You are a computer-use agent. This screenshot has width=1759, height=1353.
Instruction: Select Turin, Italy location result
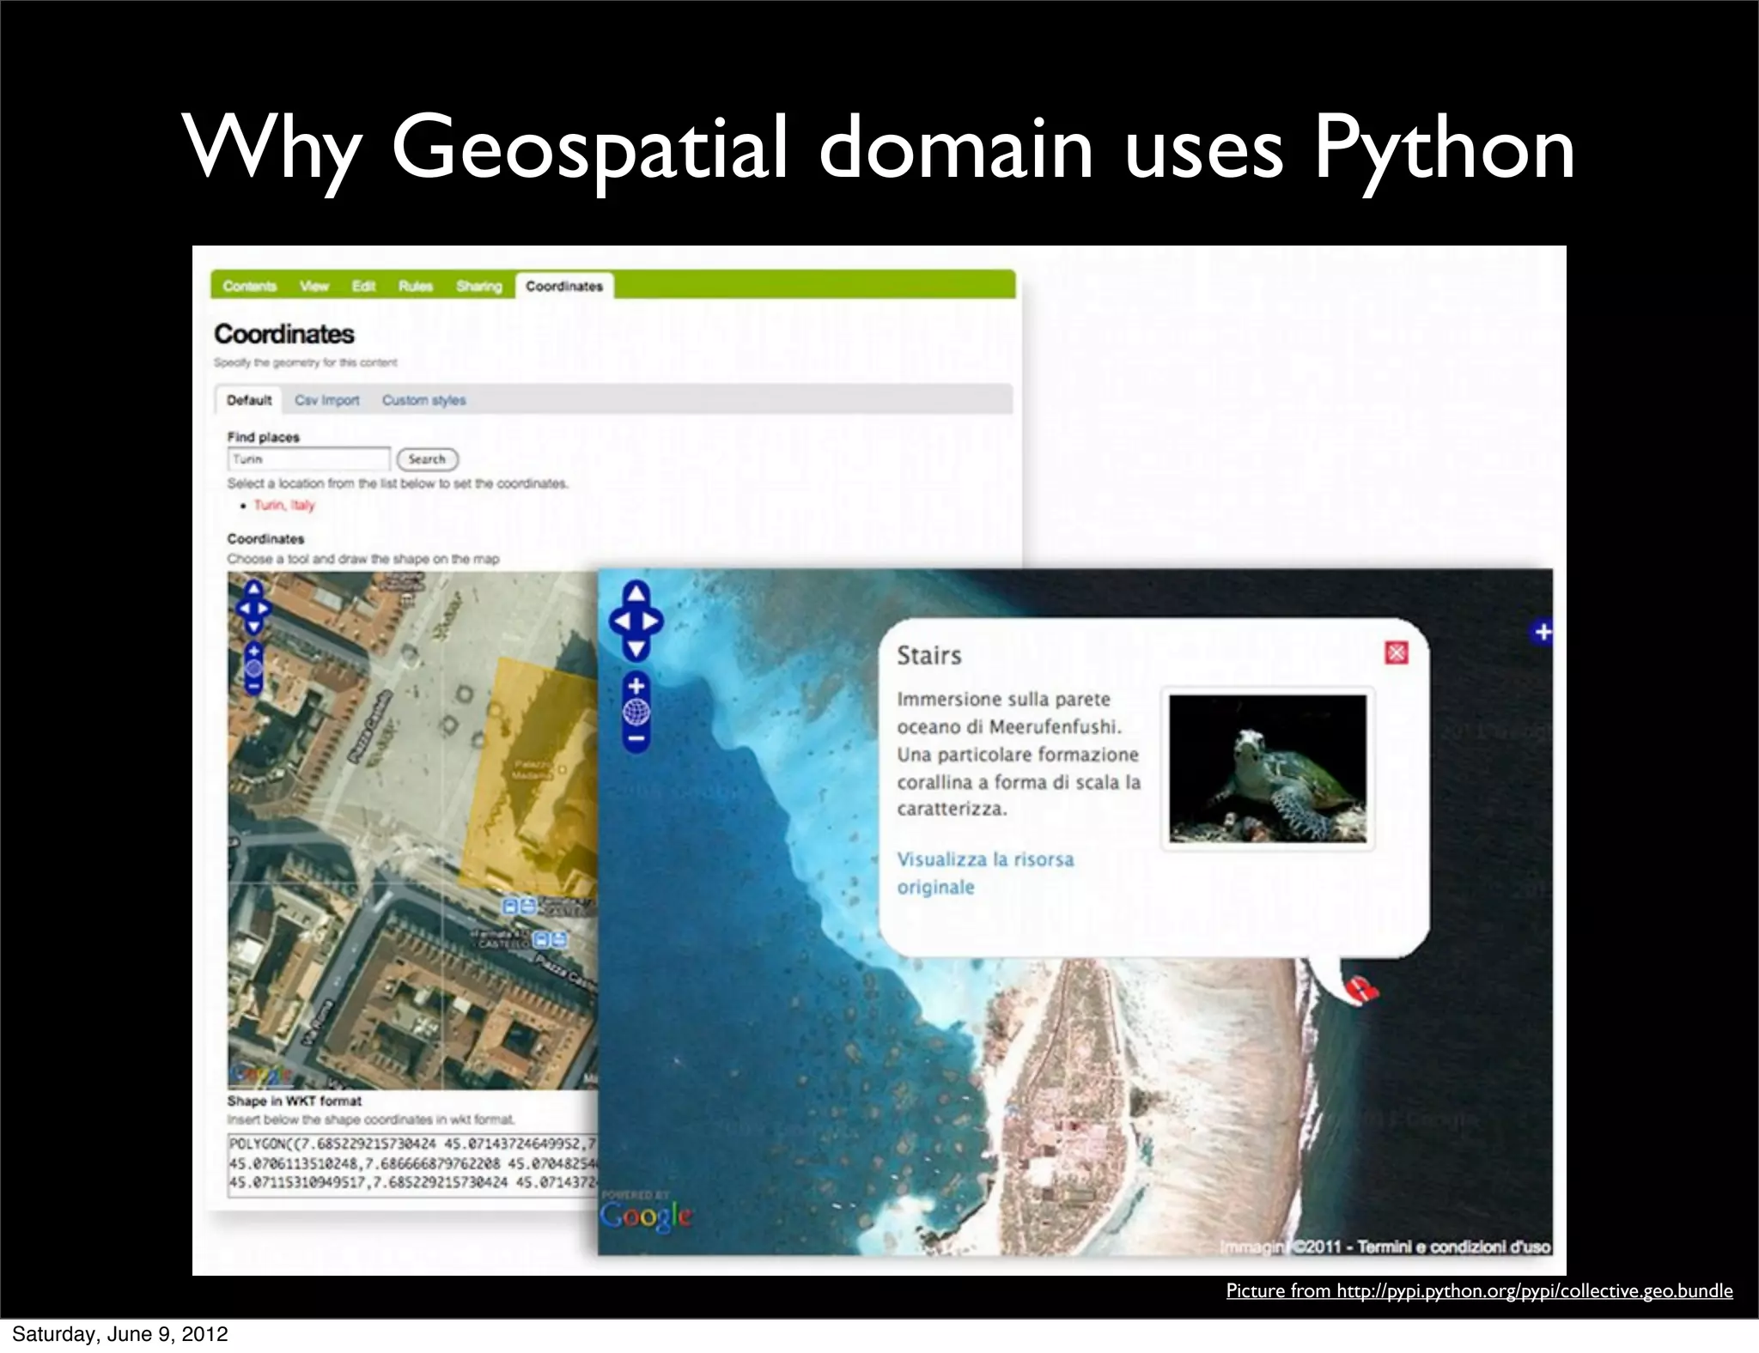click(284, 505)
